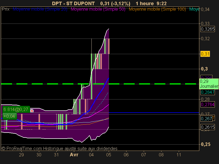Click the 29 date axis label

point(21,155)
